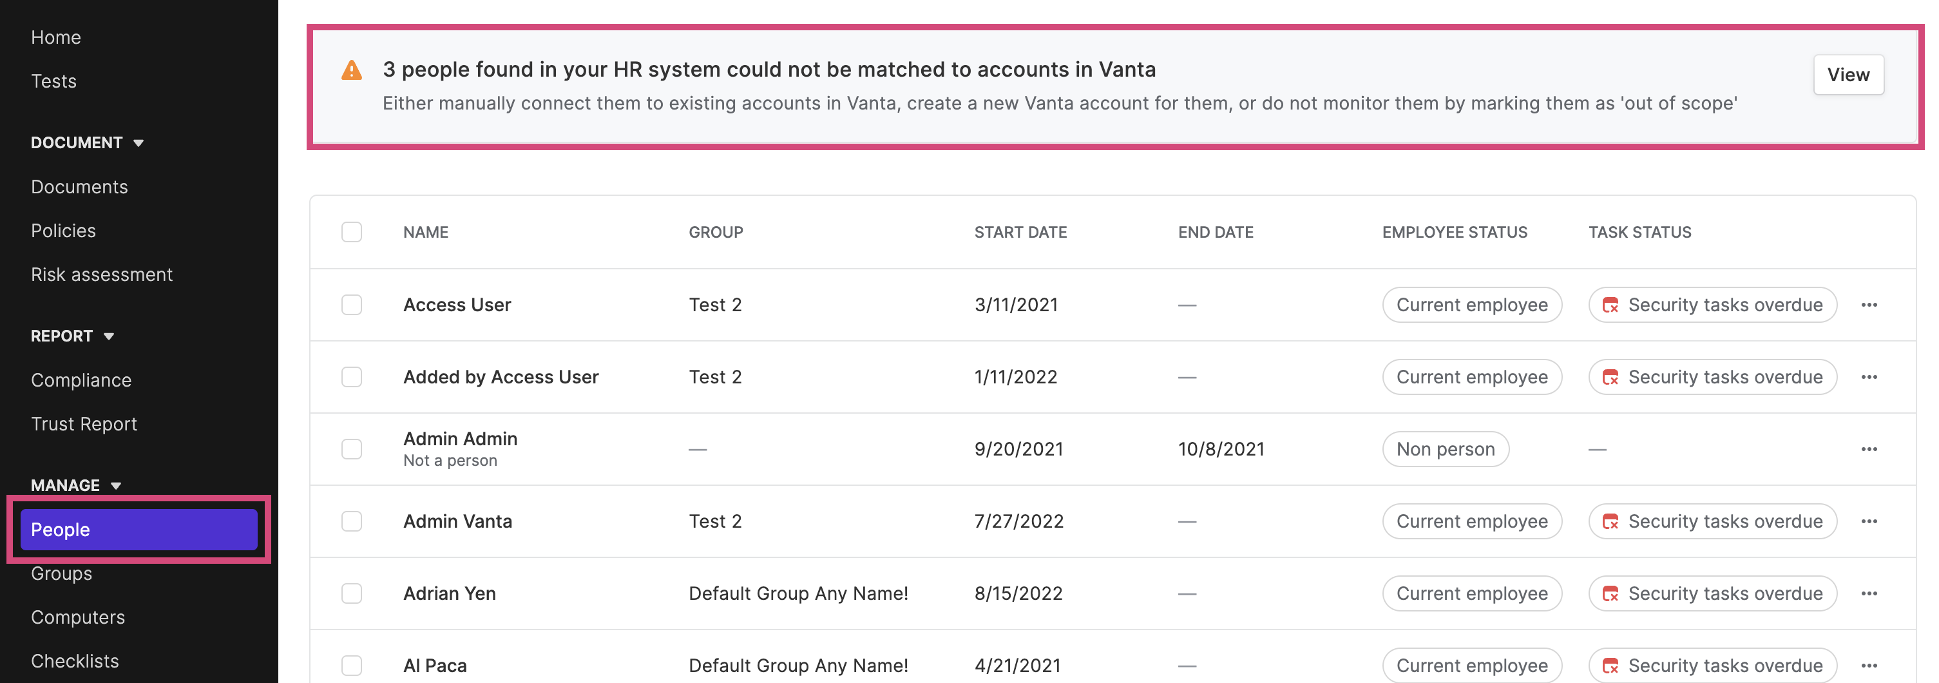Open Policies in the sidebar
The height and width of the screenshot is (683, 1939).
tap(63, 231)
